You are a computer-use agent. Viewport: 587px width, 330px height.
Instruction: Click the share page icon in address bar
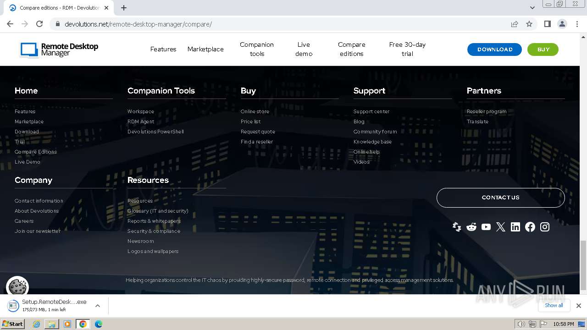[x=515, y=24]
